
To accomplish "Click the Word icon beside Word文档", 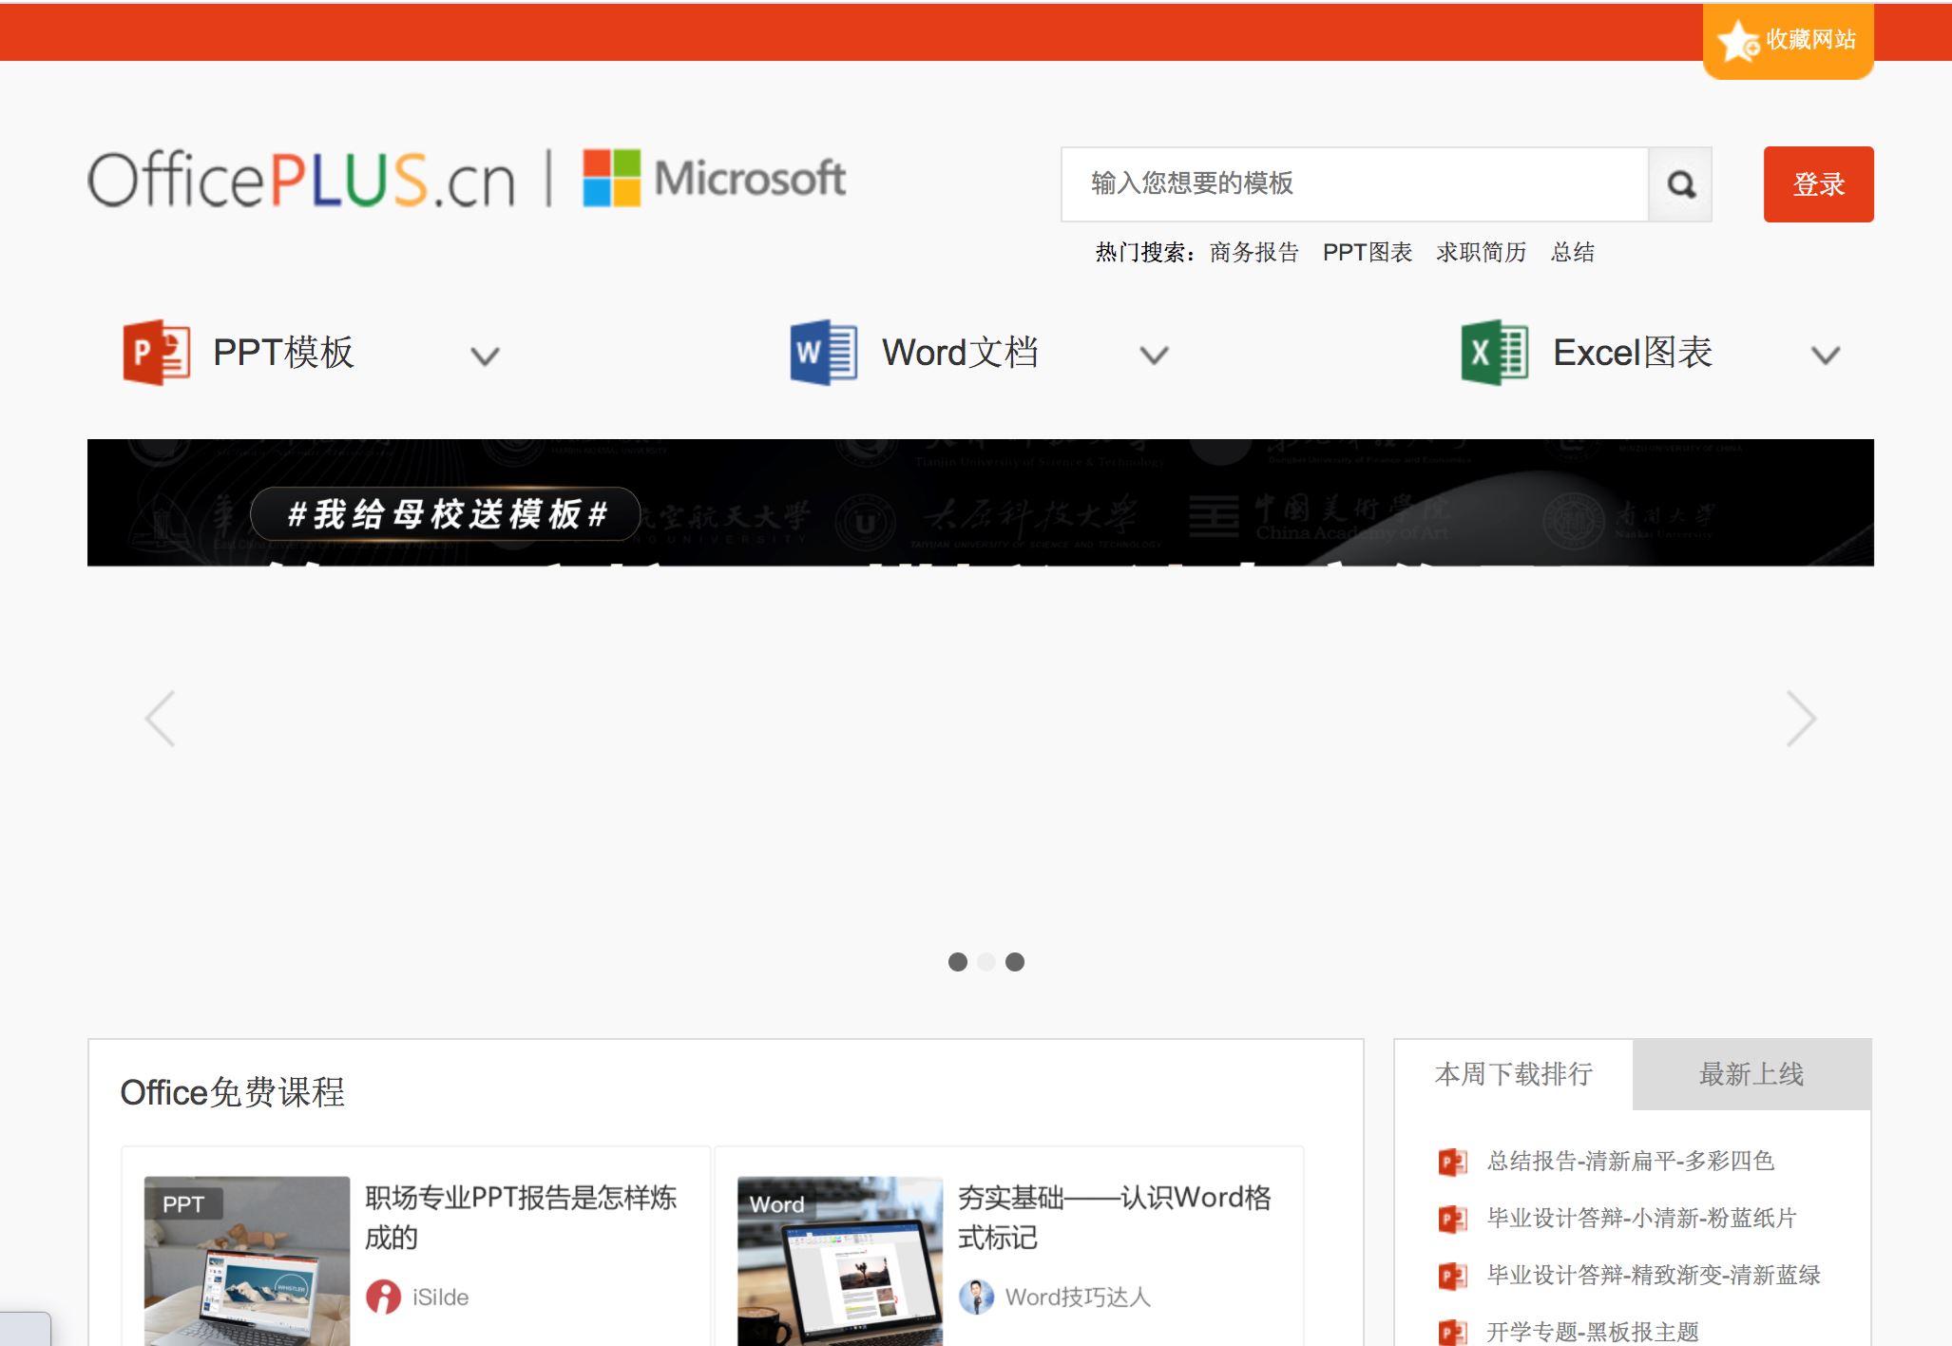I will point(824,353).
